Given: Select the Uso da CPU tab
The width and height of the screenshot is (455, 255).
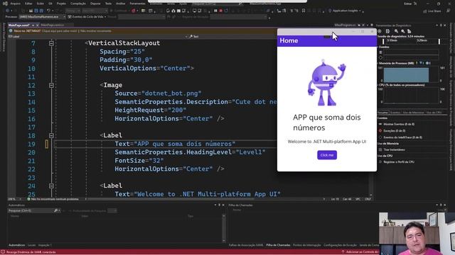Looking at the screenshot, I should (434, 113).
